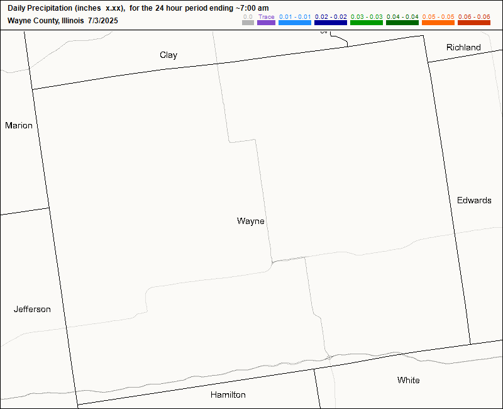
Task: Click the light blue 0.01 legend swatch
Action: (x=295, y=23)
